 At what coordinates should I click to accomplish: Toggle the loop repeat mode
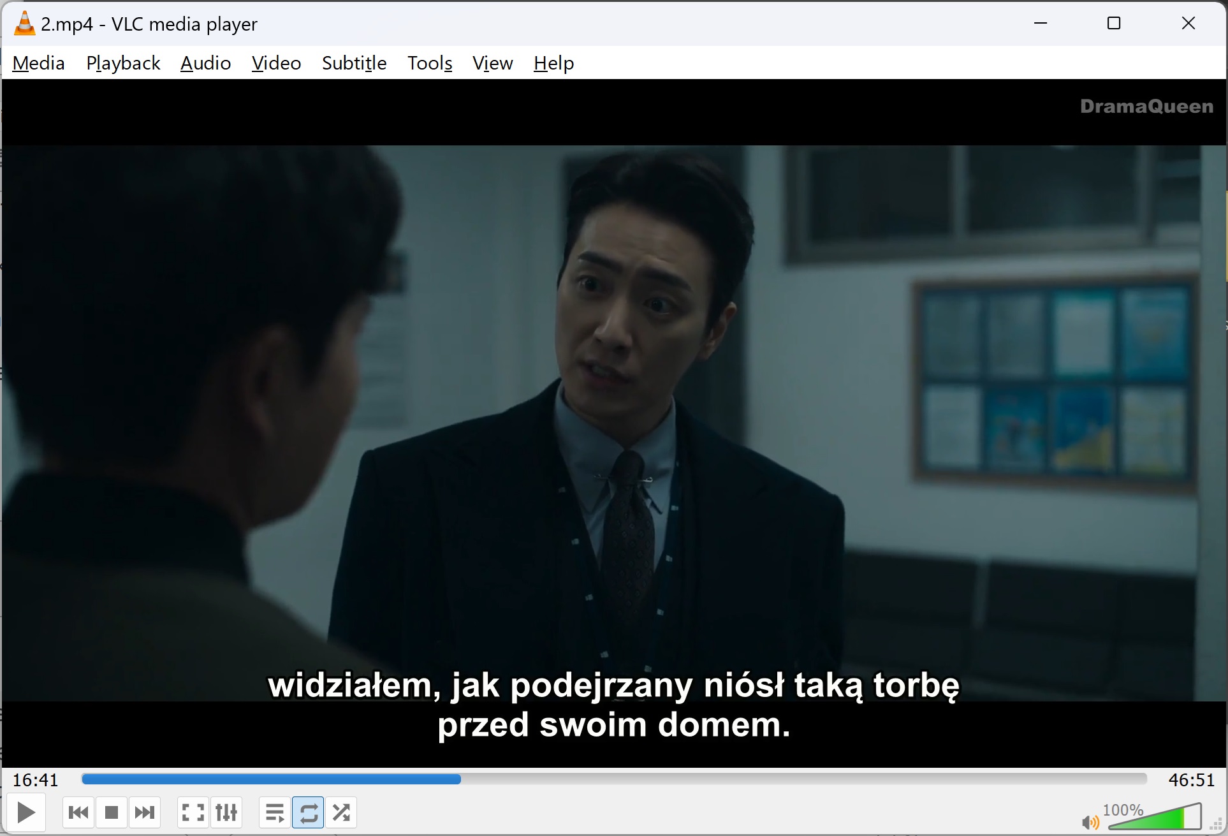(x=308, y=812)
